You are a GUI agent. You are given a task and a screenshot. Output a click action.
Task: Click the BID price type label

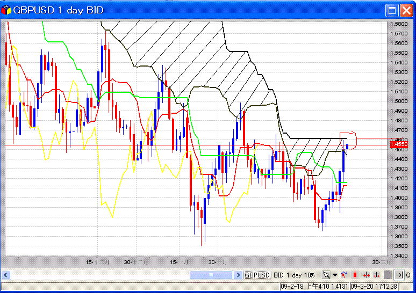[278, 275]
